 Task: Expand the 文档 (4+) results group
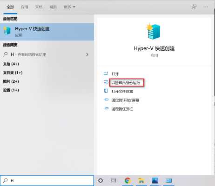tap(11, 64)
